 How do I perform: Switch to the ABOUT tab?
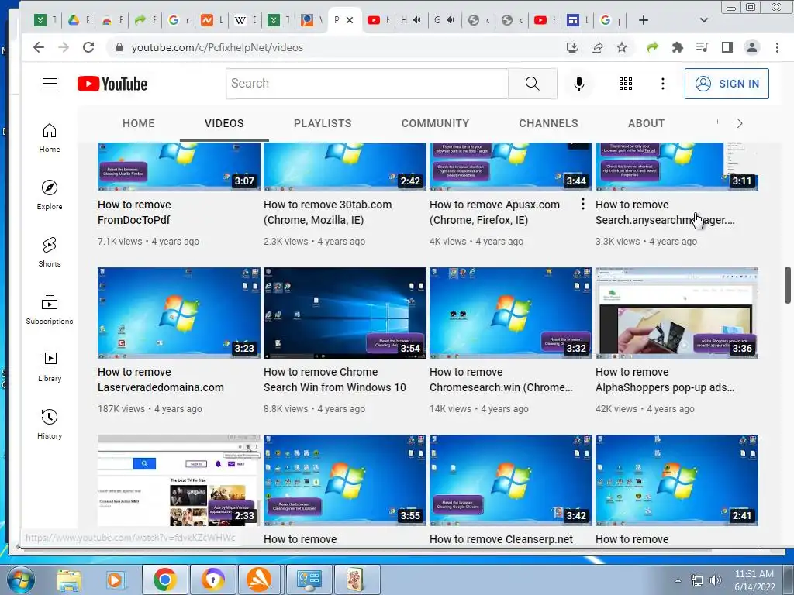(x=646, y=123)
